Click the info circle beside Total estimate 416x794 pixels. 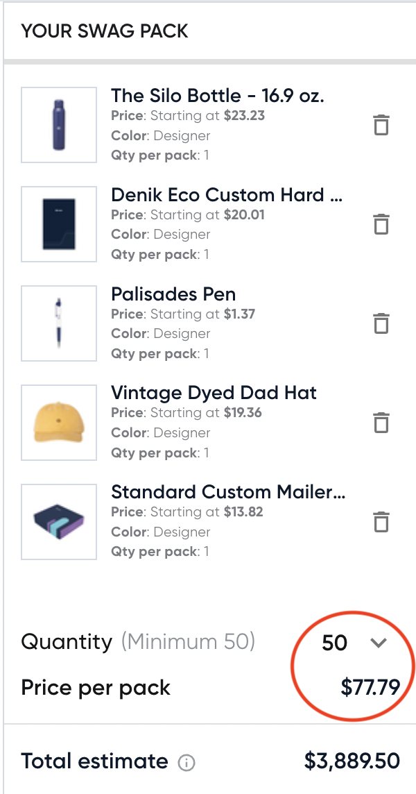pyautogui.click(x=184, y=761)
